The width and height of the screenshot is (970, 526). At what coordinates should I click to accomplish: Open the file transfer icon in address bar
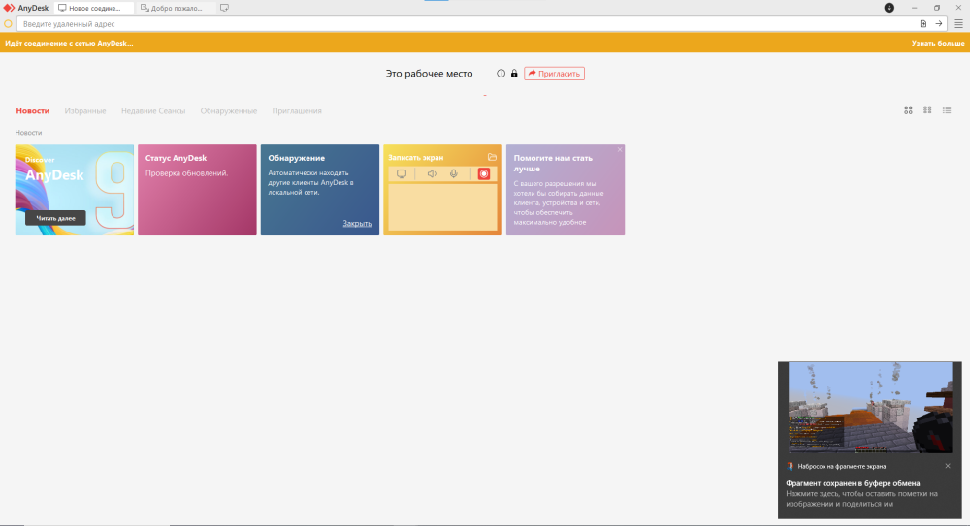pos(923,24)
